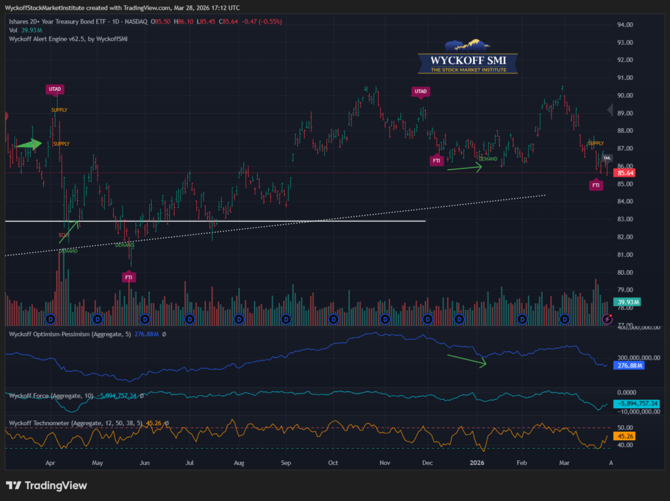Select the leftmost dividend D marker

click(51, 319)
